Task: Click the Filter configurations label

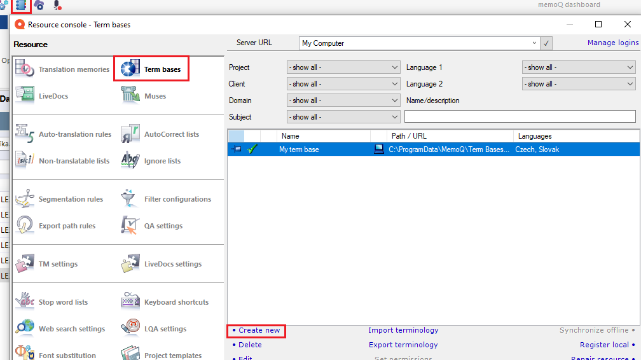Action: pos(177,199)
